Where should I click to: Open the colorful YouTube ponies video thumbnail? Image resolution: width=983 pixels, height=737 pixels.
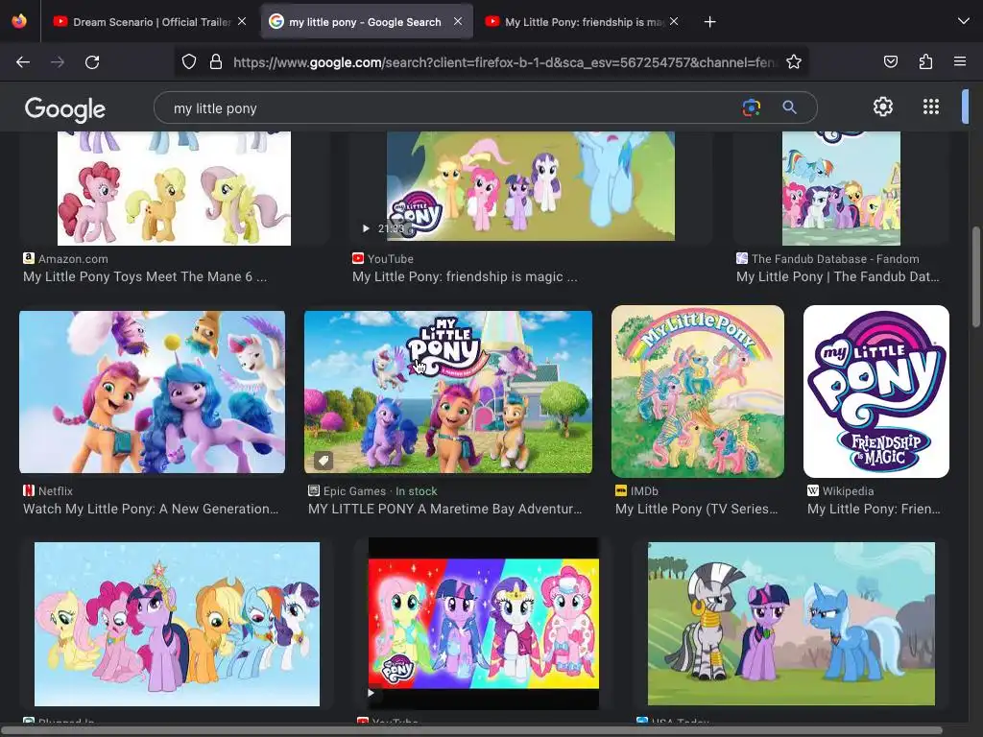tap(484, 624)
